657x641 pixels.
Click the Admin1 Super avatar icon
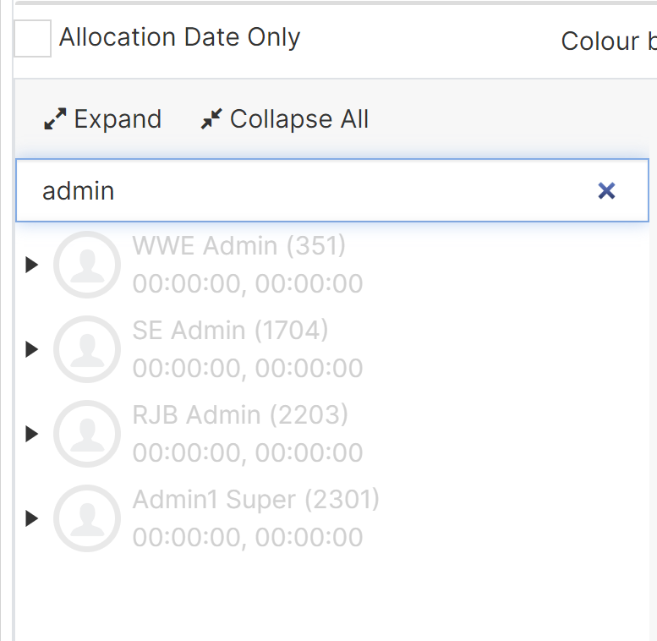(87, 518)
